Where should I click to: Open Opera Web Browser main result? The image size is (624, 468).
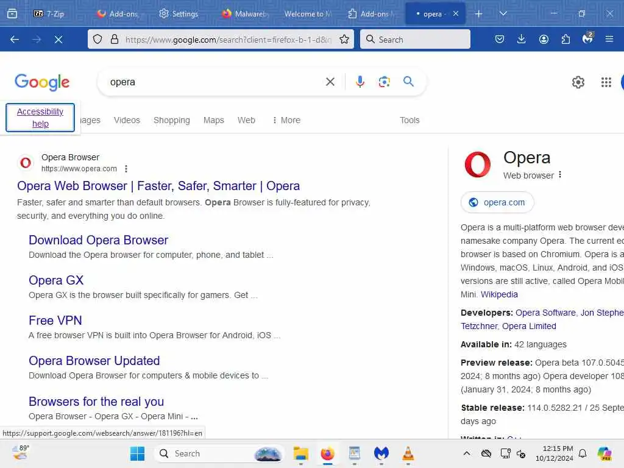click(158, 186)
